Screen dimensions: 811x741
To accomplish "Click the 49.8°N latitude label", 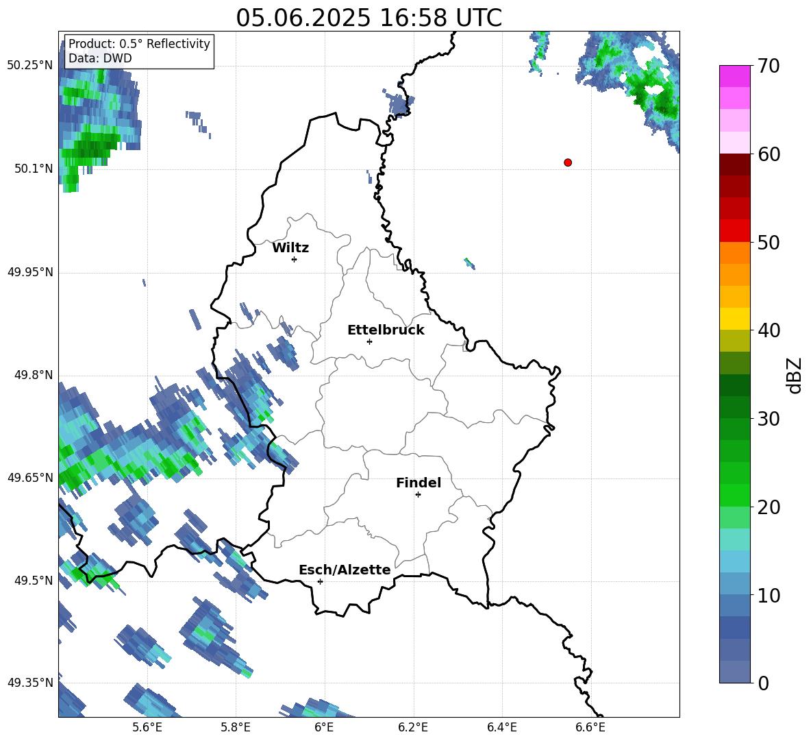I will 34,375.
